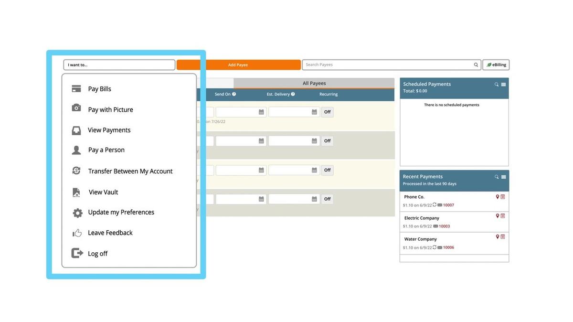Choose Pay with Picture camera entry
Image resolution: width=573 pixels, height=322 pixels.
110,109
